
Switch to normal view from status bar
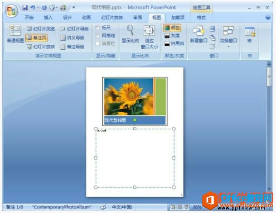click(x=173, y=207)
